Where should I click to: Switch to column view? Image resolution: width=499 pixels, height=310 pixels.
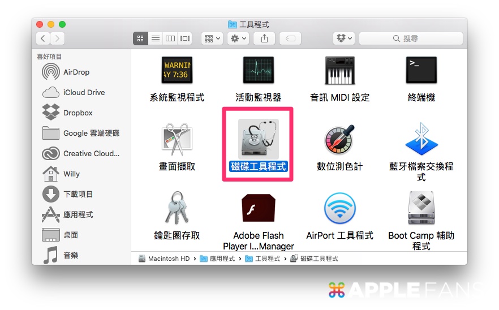click(170, 38)
